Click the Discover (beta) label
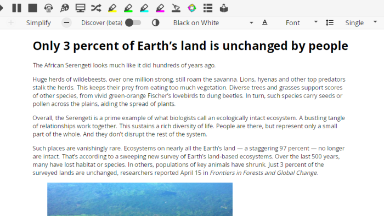The height and width of the screenshot is (216, 384). point(101,22)
